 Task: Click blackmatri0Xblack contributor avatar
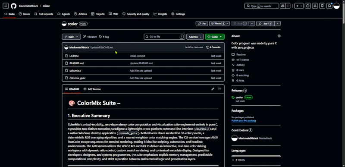[235, 138]
